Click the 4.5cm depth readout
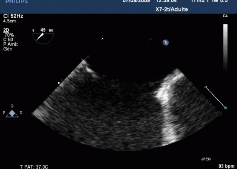 (9, 21)
